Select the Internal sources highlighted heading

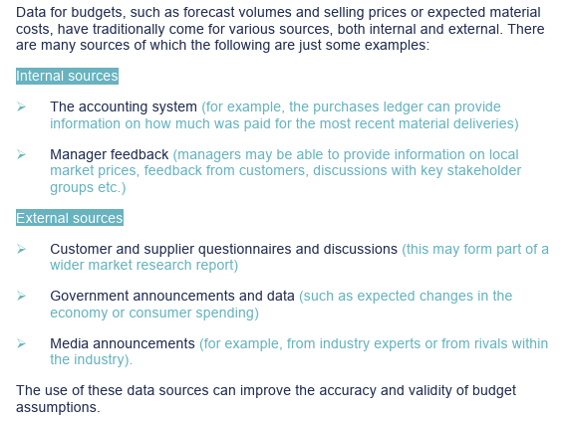pyautogui.click(x=67, y=76)
